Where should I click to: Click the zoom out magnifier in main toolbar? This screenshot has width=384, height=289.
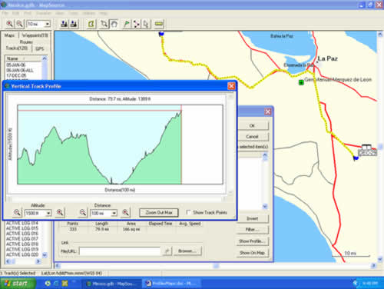click(19, 24)
